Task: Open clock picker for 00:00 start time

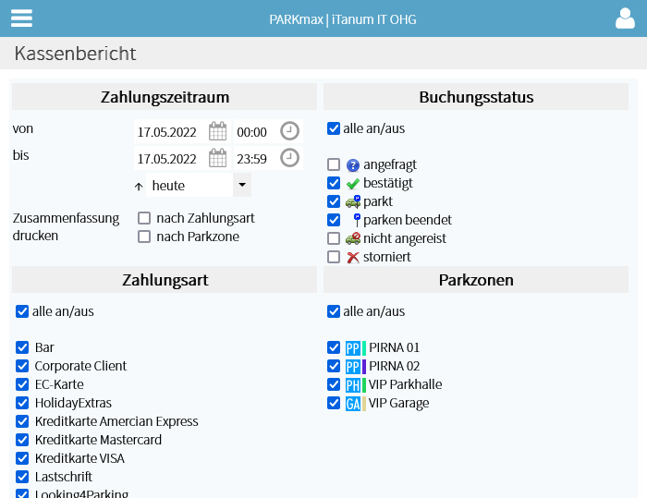Action: [289, 131]
